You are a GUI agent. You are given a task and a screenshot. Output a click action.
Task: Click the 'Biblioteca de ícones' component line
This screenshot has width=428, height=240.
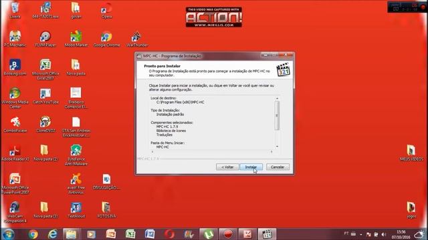[x=171, y=131]
